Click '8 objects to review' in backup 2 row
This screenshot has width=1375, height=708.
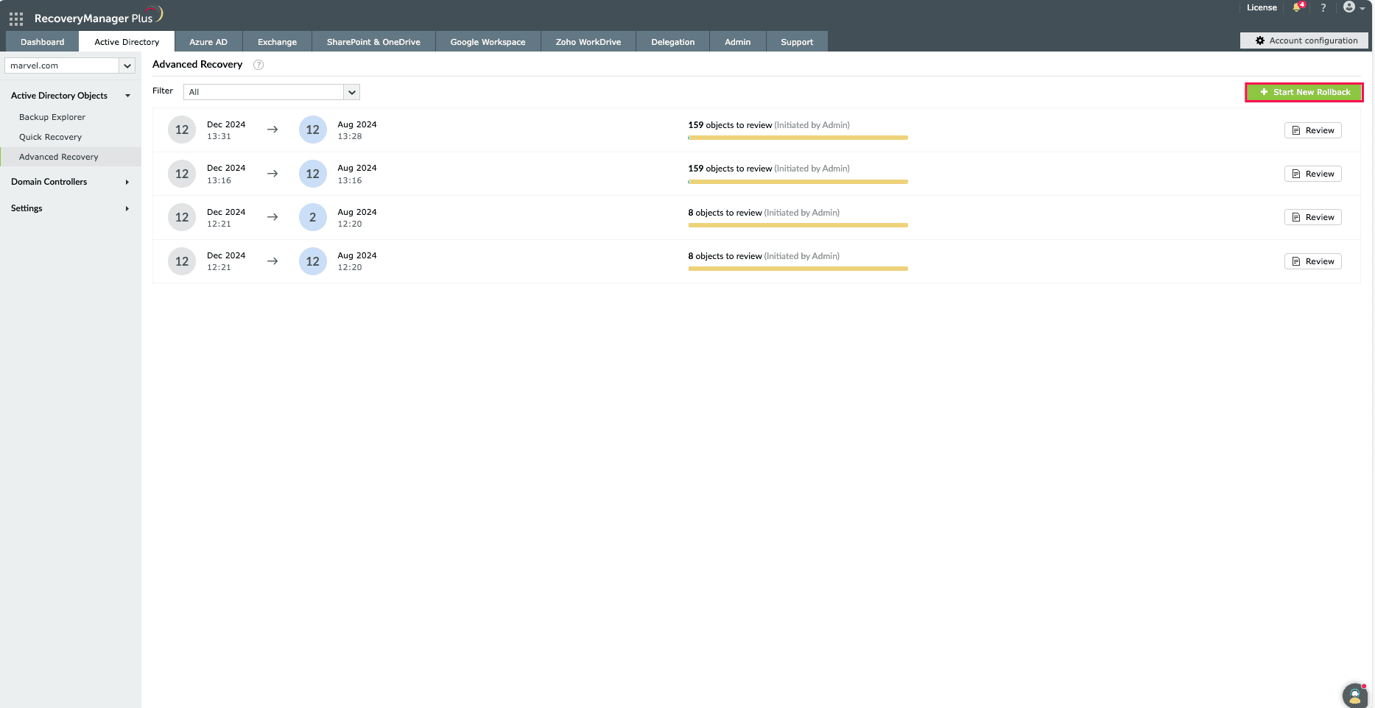coord(725,213)
